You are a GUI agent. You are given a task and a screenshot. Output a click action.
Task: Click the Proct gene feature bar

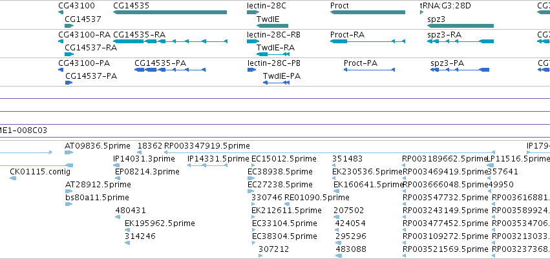368,12
